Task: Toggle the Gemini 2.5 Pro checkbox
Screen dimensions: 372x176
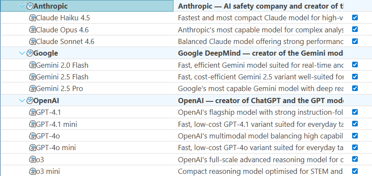Action: [x=355, y=88]
